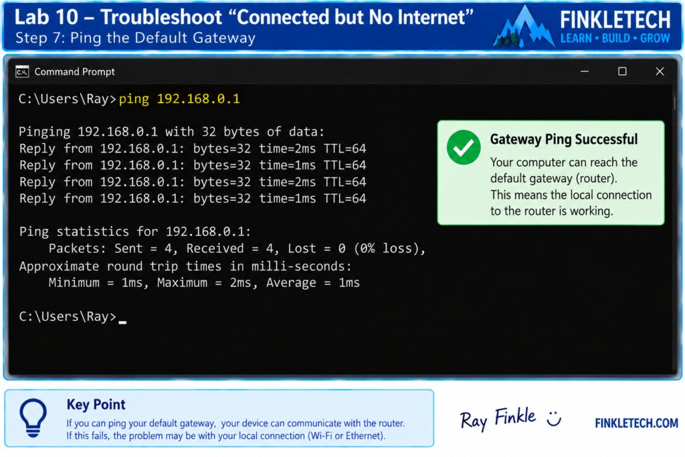Click the typed command 'ping 192.168.0.1'
685x457 pixels.
pos(179,99)
